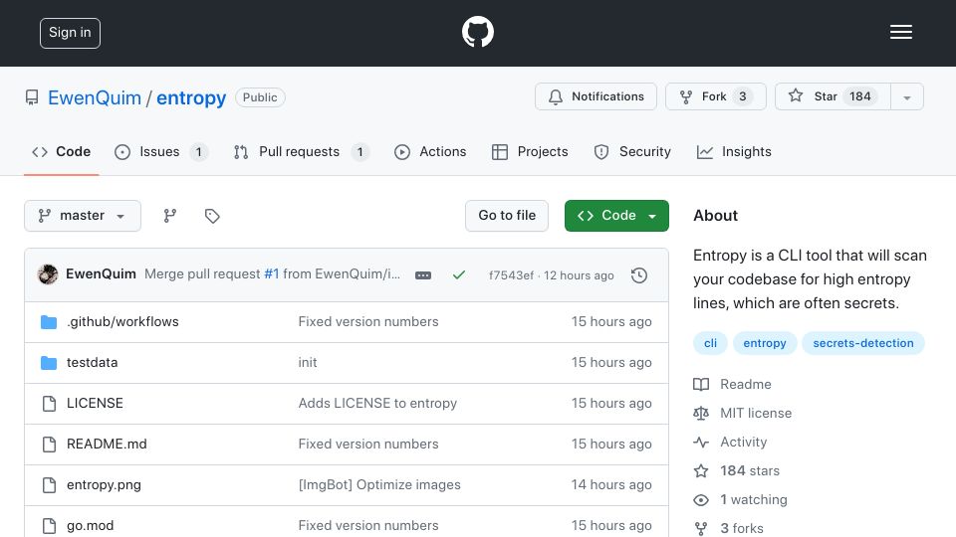Open the 'init' commit message for testdata

click(x=308, y=362)
